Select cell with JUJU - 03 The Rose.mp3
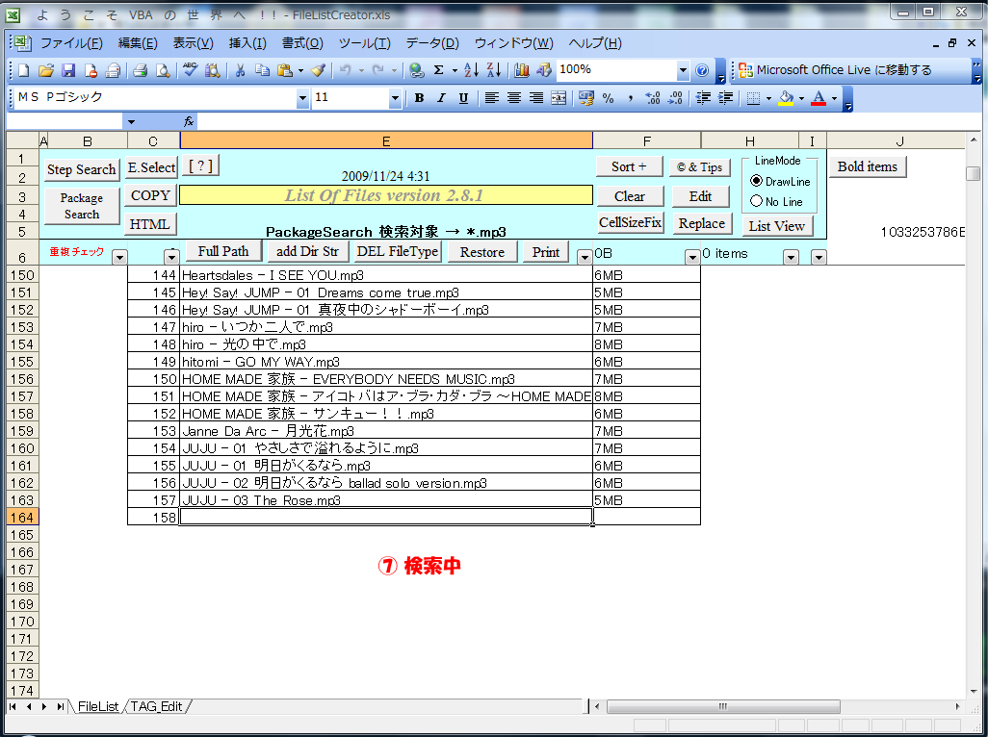This screenshot has width=988, height=737. click(386, 500)
